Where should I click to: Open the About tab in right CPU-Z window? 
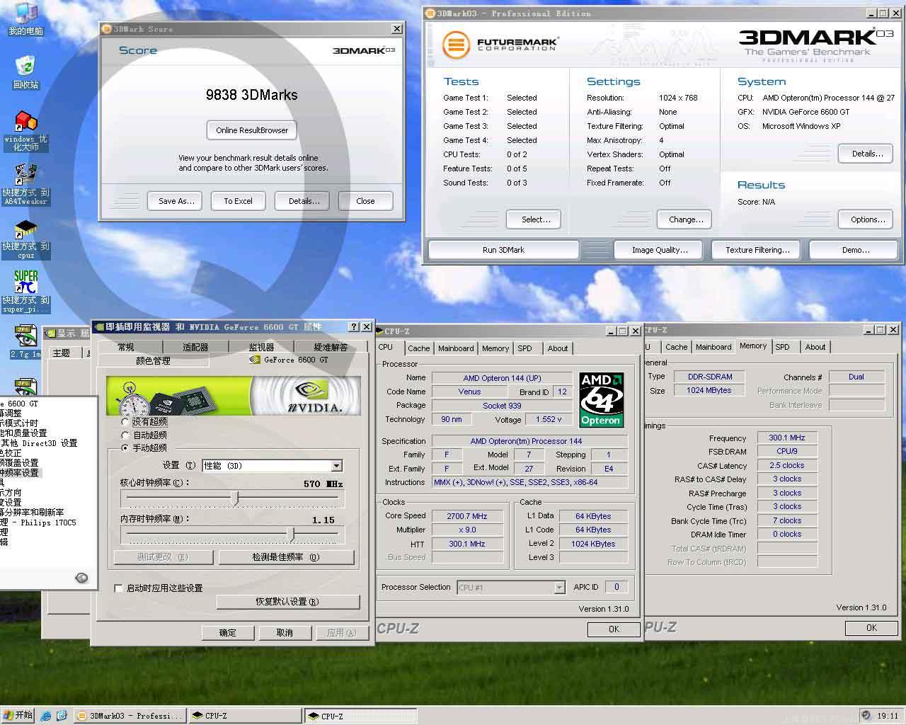click(815, 347)
